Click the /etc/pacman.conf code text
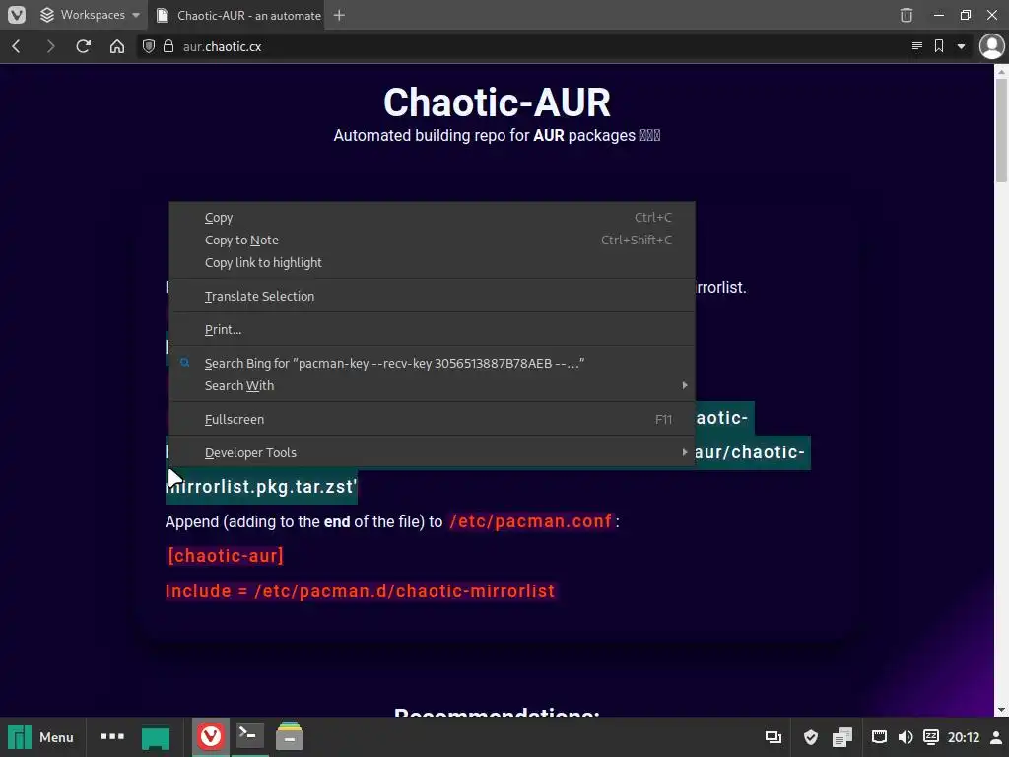The height and width of the screenshot is (757, 1009). click(x=530, y=521)
